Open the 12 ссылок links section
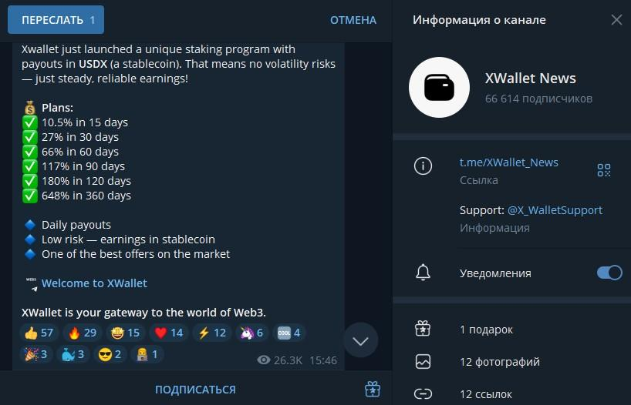The height and width of the screenshot is (405, 631). 512,393
